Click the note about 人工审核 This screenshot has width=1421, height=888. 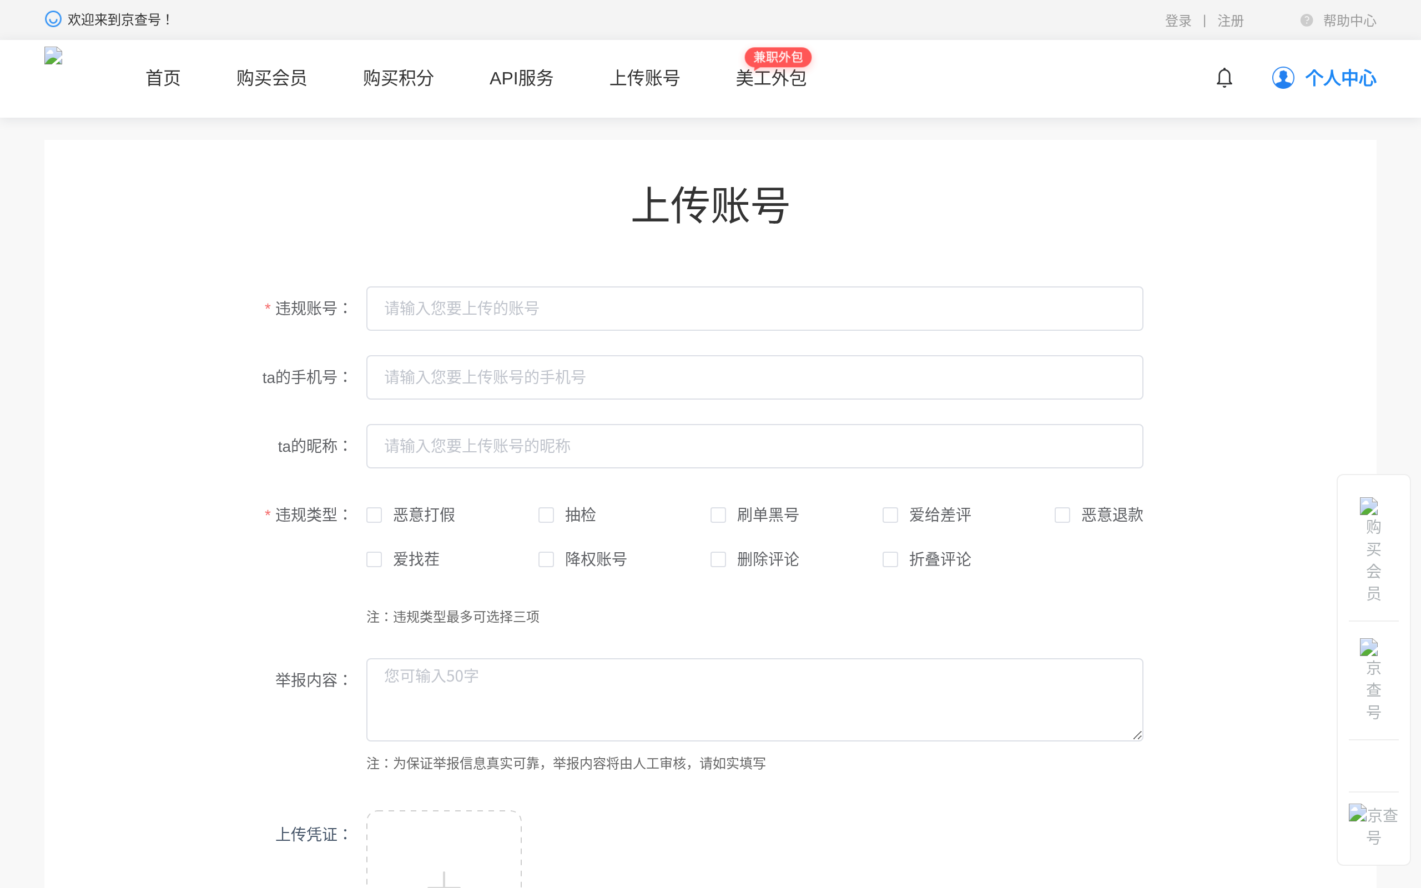pyautogui.click(x=566, y=763)
